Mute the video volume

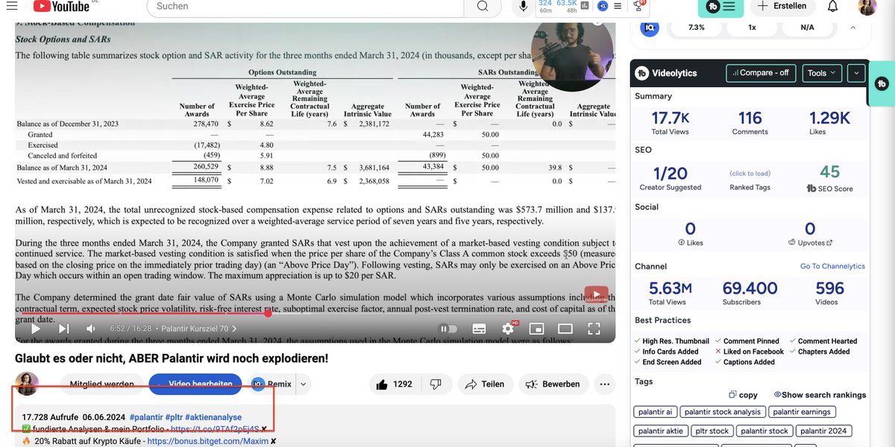[x=91, y=329]
